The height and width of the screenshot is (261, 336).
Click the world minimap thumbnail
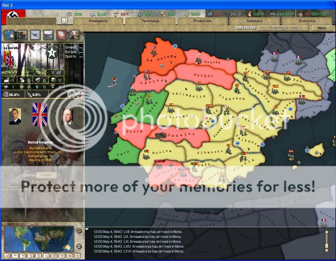click(39, 239)
